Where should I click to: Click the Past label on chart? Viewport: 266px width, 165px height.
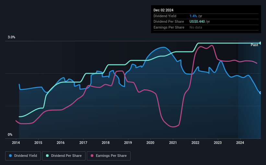click(x=254, y=45)
